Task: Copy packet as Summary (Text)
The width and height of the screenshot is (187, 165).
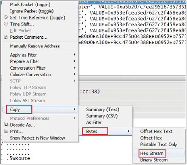Action: tap(103, 110)
